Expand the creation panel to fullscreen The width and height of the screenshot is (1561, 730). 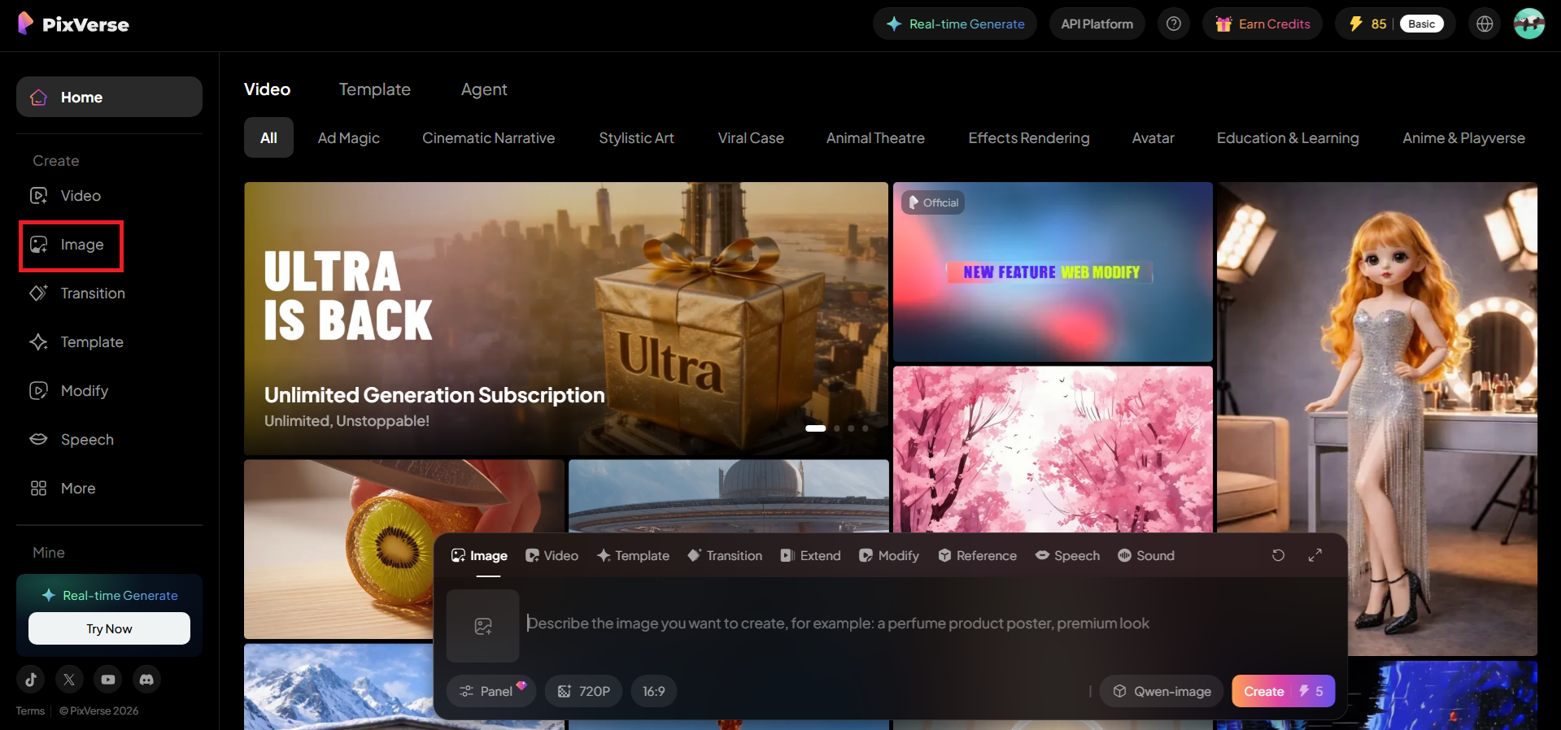click(1315, 555)
